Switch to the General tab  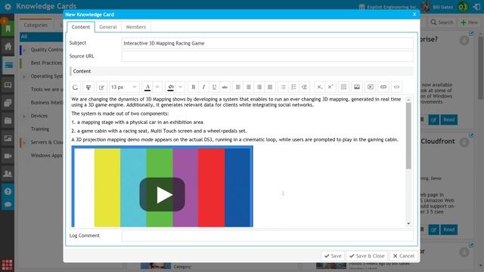coord(108,27)
